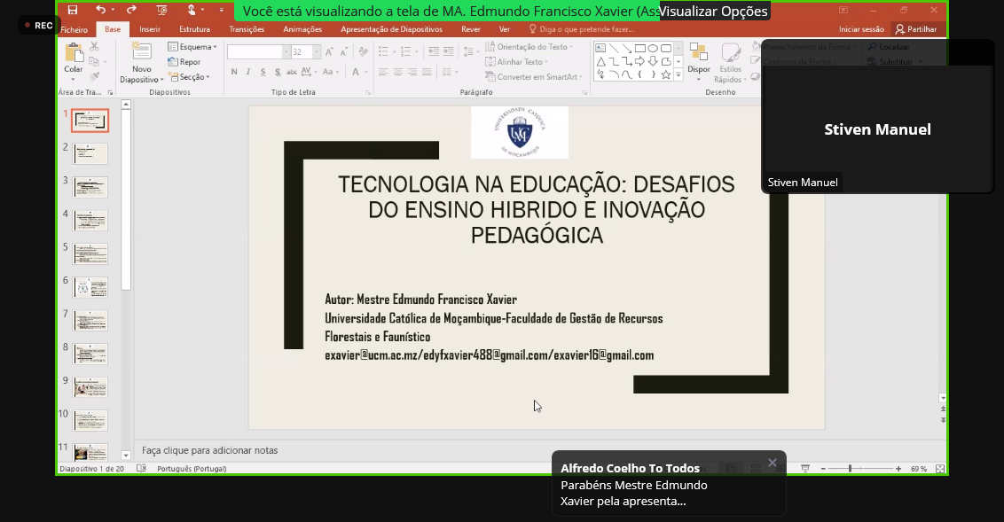The width and height of the screenshot is (1004, 522).
Task: Toggle underline S formatting
Action: click(x=263, y=72)
